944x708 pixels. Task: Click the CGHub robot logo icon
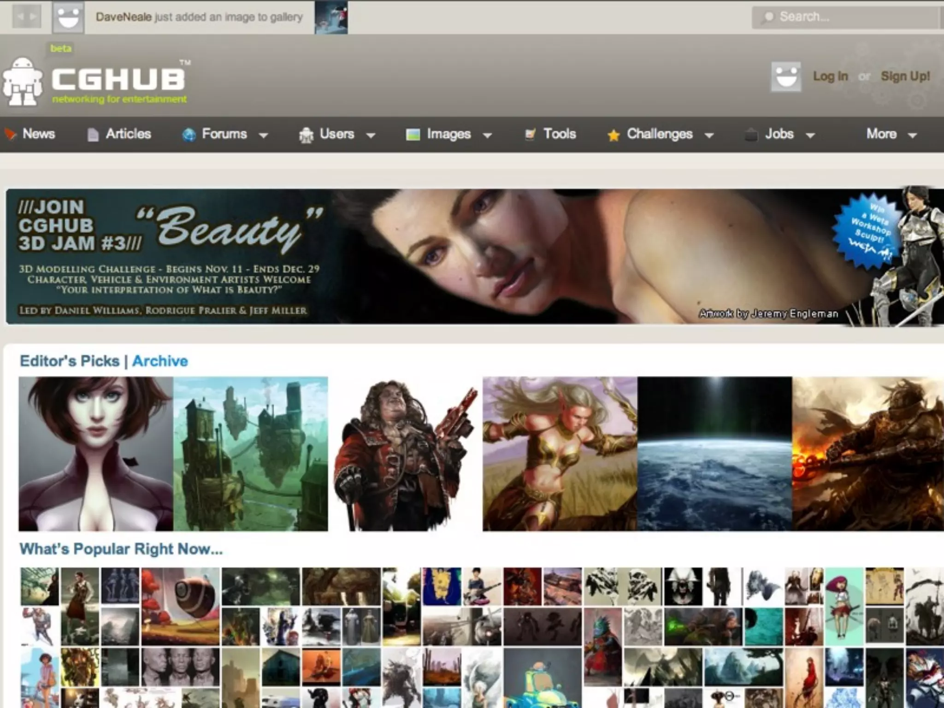[22, 82]
